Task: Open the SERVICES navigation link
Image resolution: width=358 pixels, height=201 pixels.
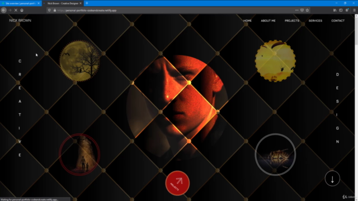Action: (x=315, y=21)
